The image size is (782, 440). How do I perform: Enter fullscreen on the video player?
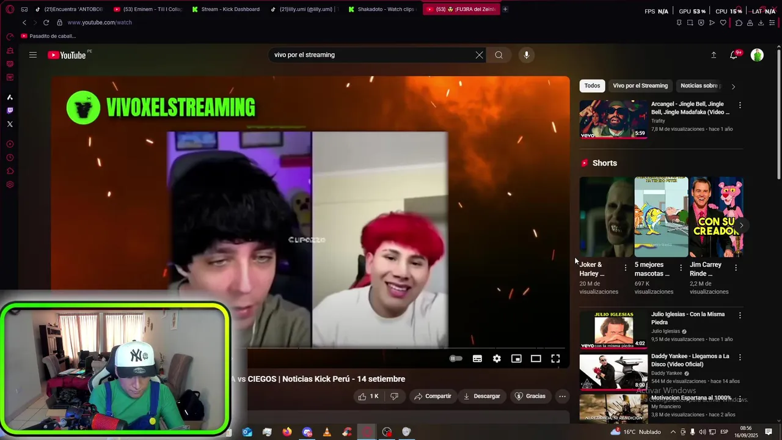pyautogui.click(x=555, y=359)
